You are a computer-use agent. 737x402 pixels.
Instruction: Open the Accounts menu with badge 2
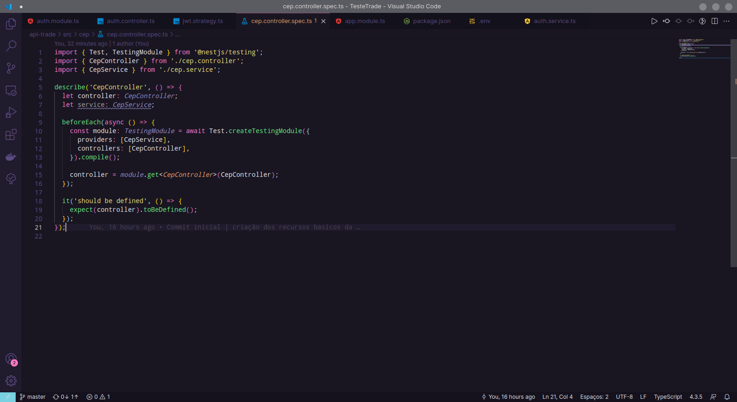pyautogui.click(x=11, y=359)
